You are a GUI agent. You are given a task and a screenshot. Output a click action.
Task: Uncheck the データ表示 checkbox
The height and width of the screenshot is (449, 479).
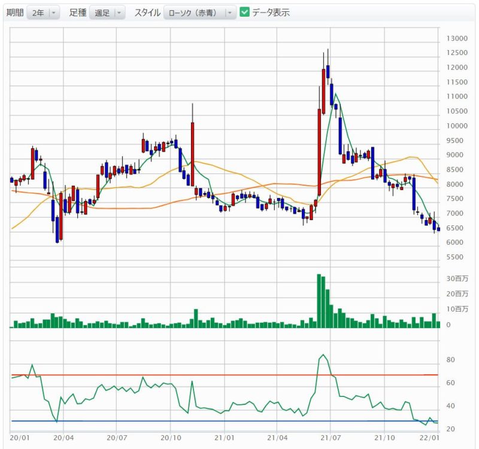(x=244, y=12)
